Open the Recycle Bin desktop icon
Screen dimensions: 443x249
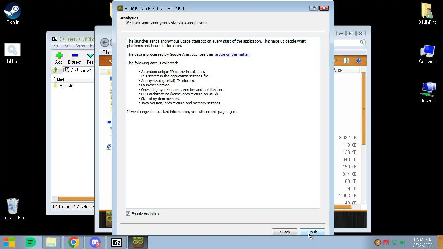13,209
